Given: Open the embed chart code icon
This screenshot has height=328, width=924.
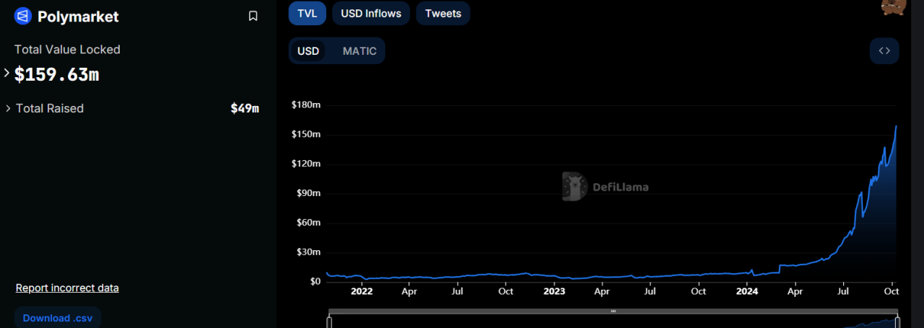Looking at the screenshot, I should (x=884, y=51).
